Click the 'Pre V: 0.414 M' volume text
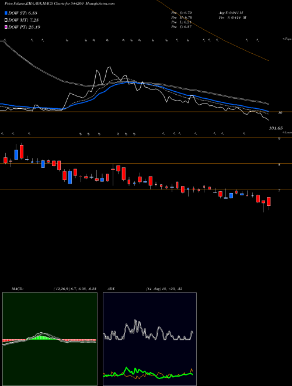The width and height of the screenshot is (292, 386). pos(232,18)
